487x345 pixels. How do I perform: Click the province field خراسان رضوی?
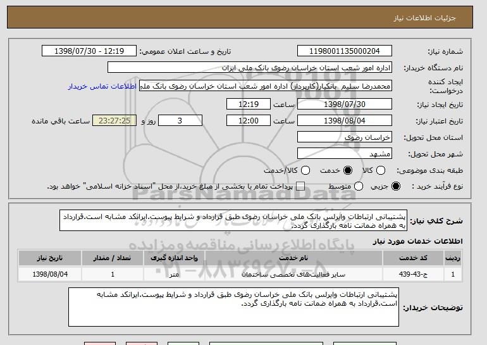[345, 137]
